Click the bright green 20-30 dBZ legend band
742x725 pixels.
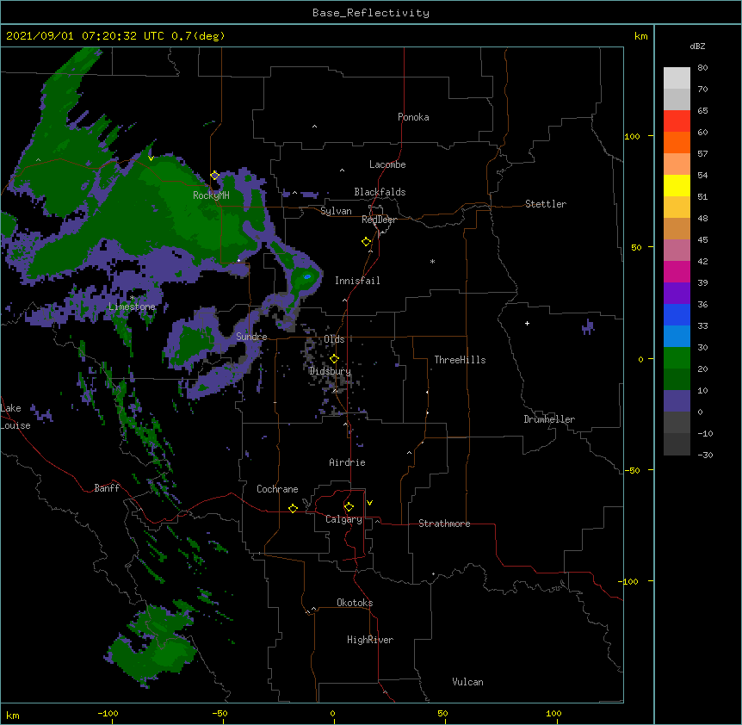tap(677, 358)
